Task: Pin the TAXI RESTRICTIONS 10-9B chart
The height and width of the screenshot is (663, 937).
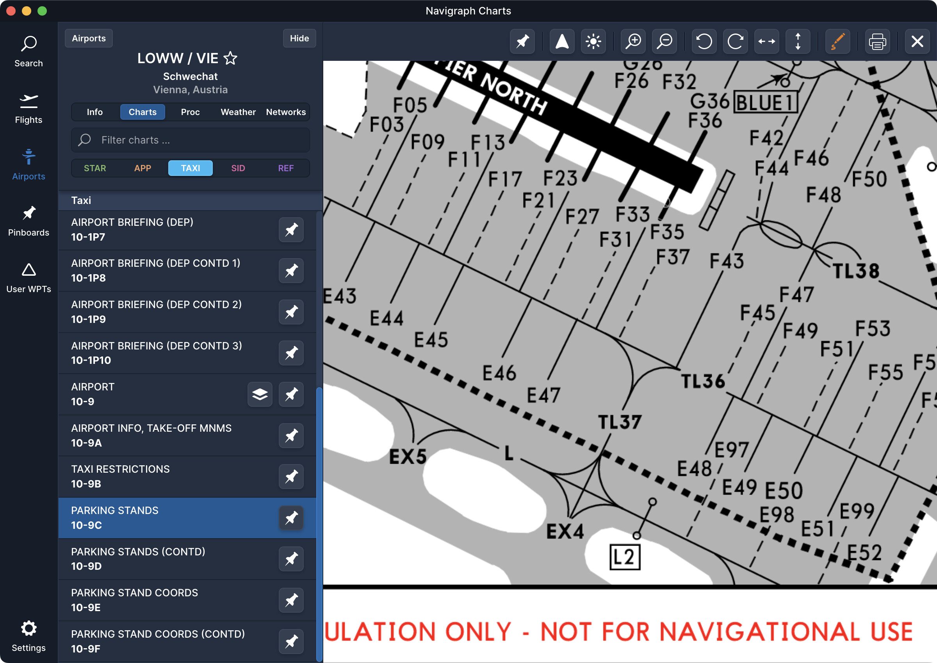Action: click(x=291, y=477)
